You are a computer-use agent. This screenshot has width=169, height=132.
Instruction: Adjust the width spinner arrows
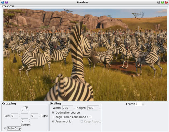(x=74, y=108)
